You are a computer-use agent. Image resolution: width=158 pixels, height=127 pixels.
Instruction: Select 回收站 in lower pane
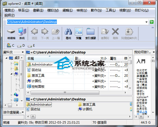coord(33,109)
